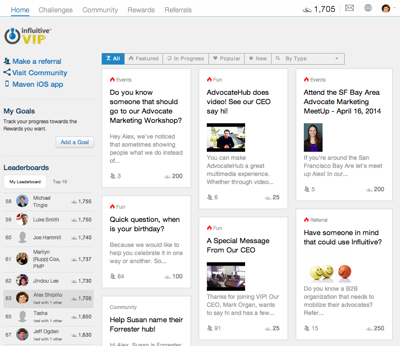Enable the Featured challenges filter
The width and height of the screenshot is (400, 346).
[143, 59]
